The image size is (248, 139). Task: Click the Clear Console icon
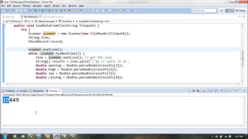pos(203,91)
